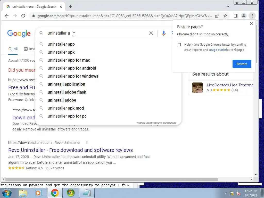
Task: Click the horizontal scrollbar right arrow
Action: pyautogui.click(x=251, y=179)
